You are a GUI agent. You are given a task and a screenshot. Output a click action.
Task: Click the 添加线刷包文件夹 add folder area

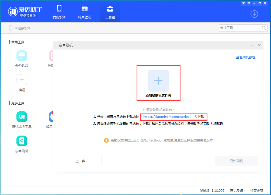pos(158,81)
